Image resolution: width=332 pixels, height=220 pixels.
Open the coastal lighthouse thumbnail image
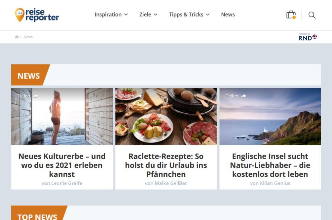point(270,117)
